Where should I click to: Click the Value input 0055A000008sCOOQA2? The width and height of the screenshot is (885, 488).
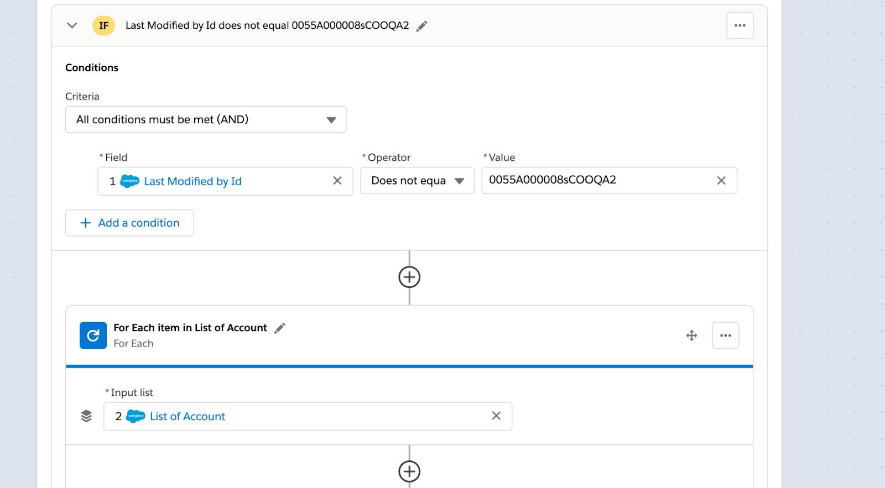609,180
